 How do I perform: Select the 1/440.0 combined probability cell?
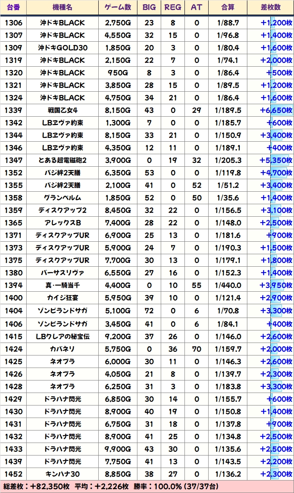228,285
